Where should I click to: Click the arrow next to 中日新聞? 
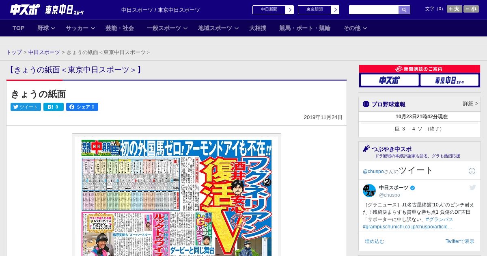pyautogui.click(x=290, y=10)
